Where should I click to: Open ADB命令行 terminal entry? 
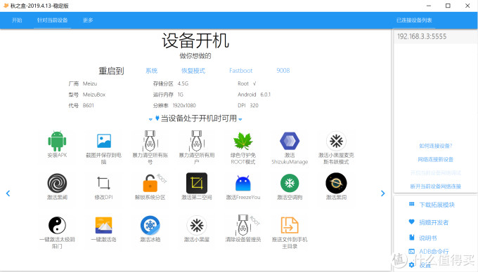[434, 252]
